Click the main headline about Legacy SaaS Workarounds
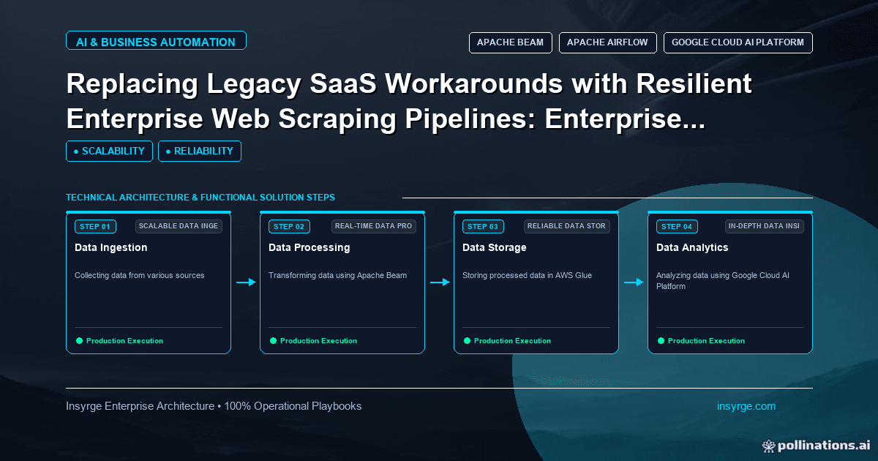 pos(409,100)
